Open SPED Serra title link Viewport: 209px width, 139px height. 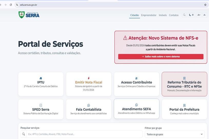[41, 110]
